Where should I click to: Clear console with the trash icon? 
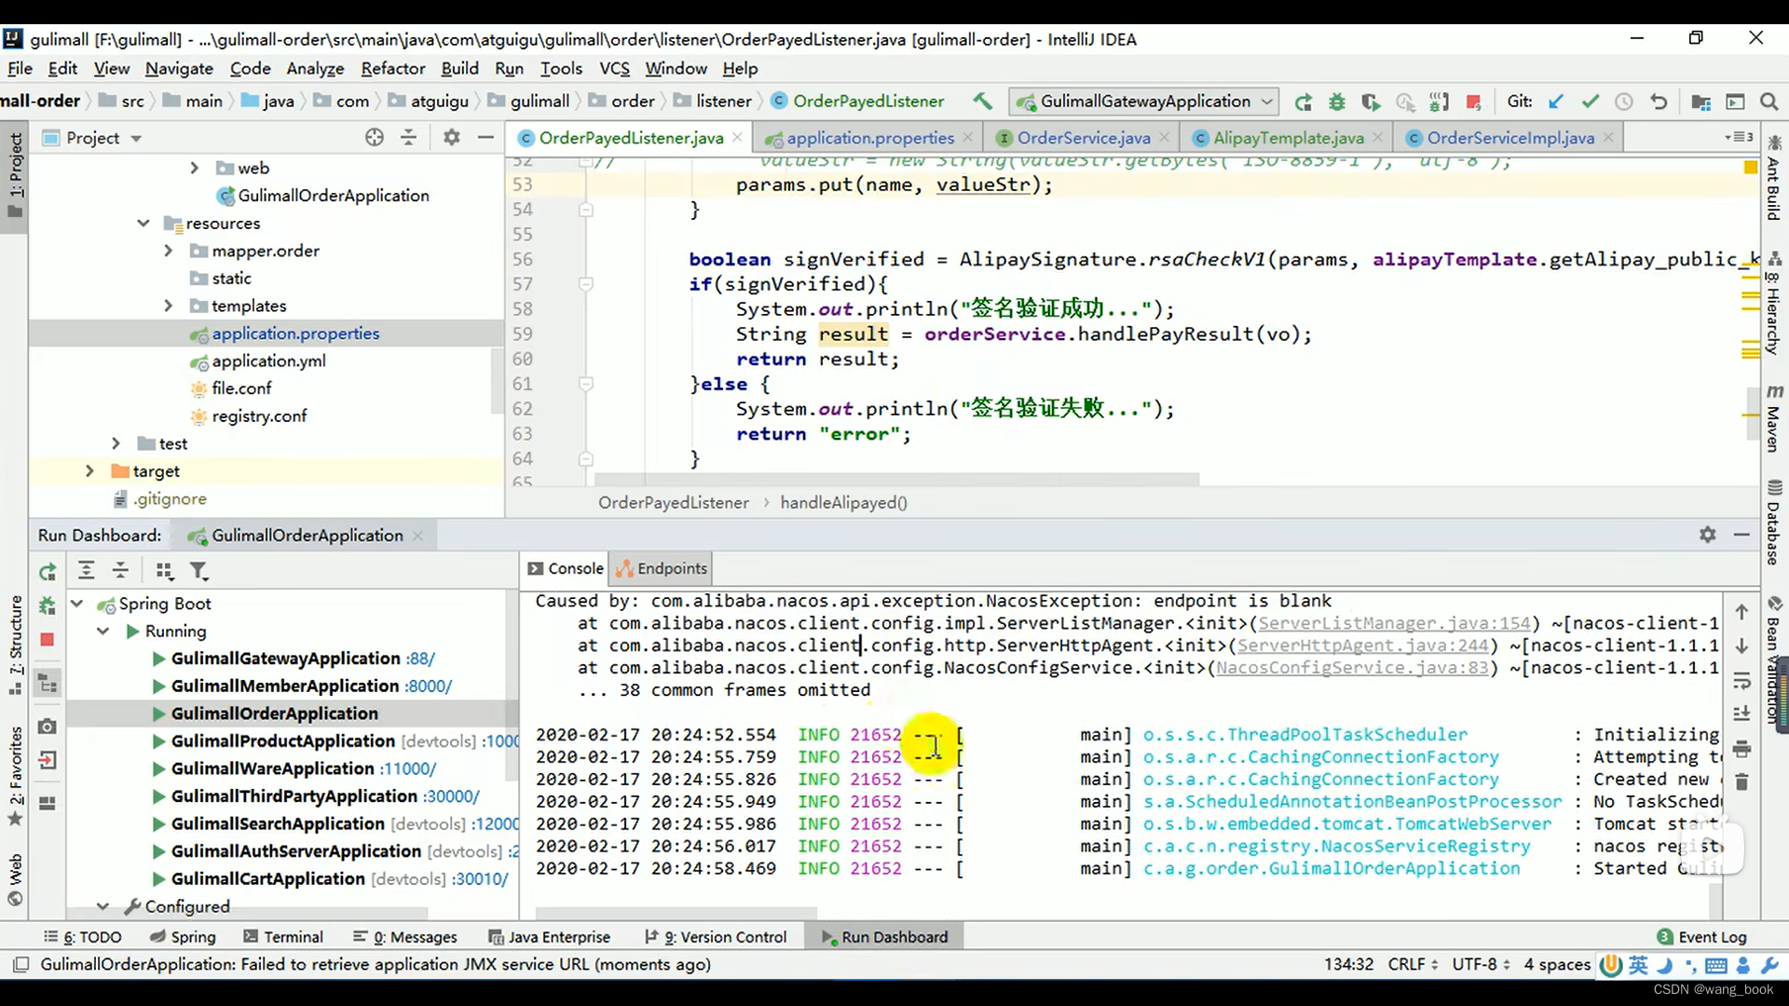pyautogui.click(x=1741, y=782)
